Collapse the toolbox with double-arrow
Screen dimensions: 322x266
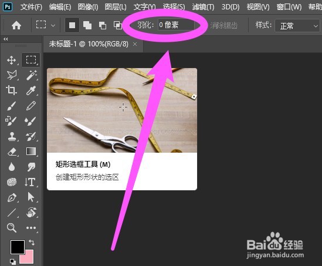click(6, 39)
